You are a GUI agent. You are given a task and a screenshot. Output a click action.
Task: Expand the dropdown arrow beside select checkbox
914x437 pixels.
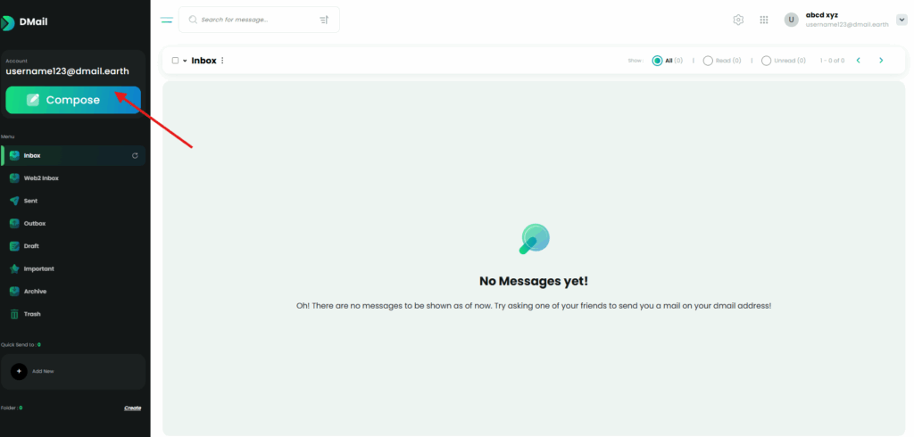(x=186, y=61)
